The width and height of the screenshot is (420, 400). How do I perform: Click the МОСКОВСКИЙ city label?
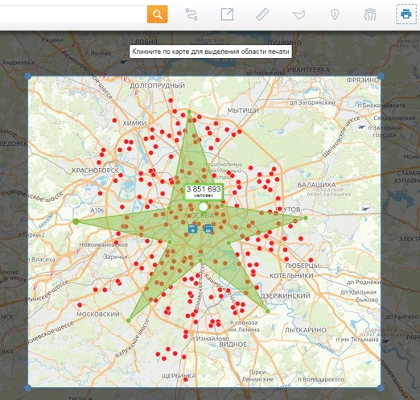pyautogui.click(x=98, y=314)
